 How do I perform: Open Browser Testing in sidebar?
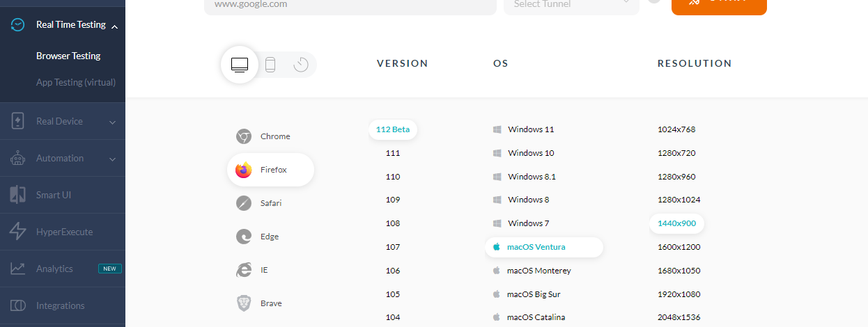click(x=68, y=56)
